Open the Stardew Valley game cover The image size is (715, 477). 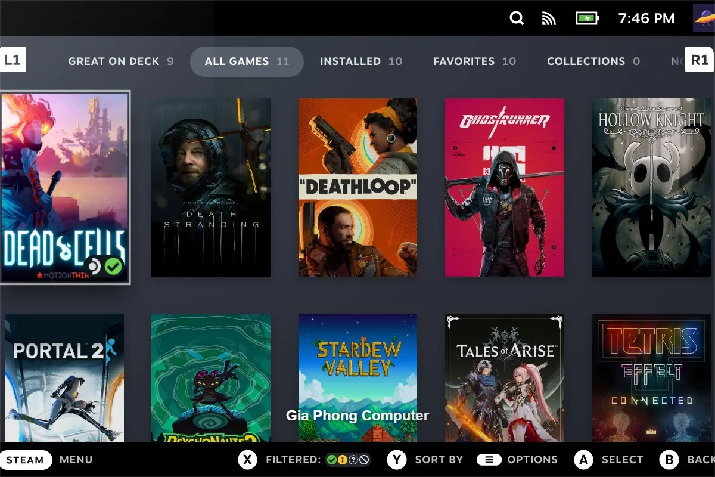[357, 378]
